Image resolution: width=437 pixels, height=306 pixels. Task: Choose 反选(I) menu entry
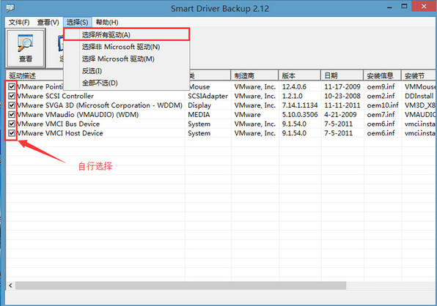[x=127, y=71]
